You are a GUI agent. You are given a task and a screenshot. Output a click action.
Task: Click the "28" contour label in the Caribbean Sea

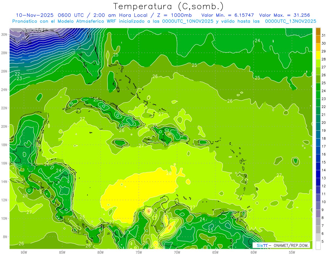tap(169, 173)
